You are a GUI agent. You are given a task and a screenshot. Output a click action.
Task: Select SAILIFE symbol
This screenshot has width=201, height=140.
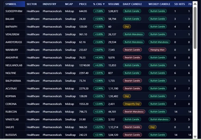10,127
